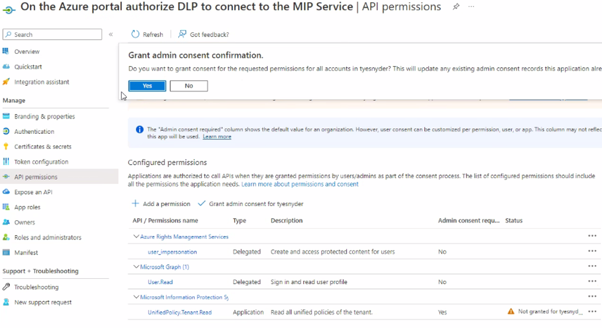Click the Grant admin consent confirmation heading
This screenshot has width=602, height=328.
tap(196, 55)
